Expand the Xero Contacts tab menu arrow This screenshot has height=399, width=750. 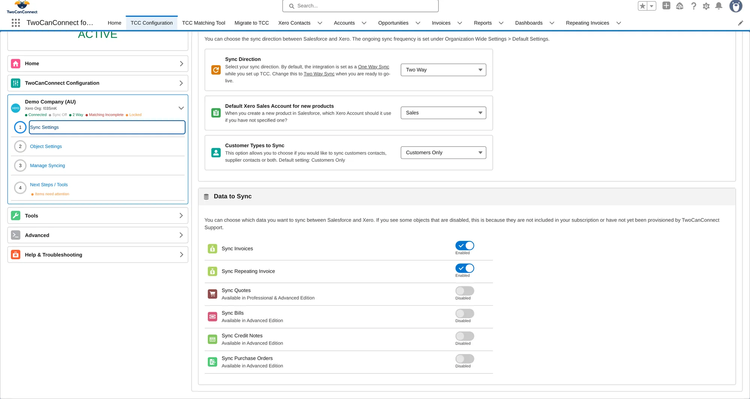320,23
